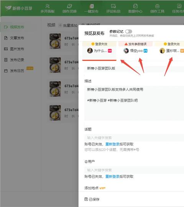This screenshot has width=184, height=207.
Task: Click the 悟空yoo account avatar
Action: [x=126, y=51]
